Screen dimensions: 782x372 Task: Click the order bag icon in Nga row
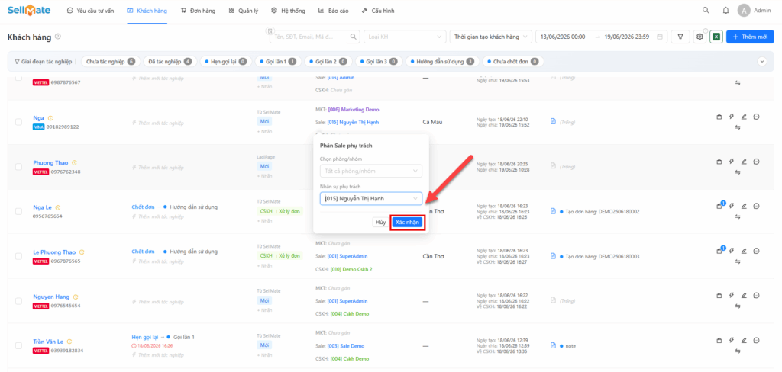click(x=719, y=117)
